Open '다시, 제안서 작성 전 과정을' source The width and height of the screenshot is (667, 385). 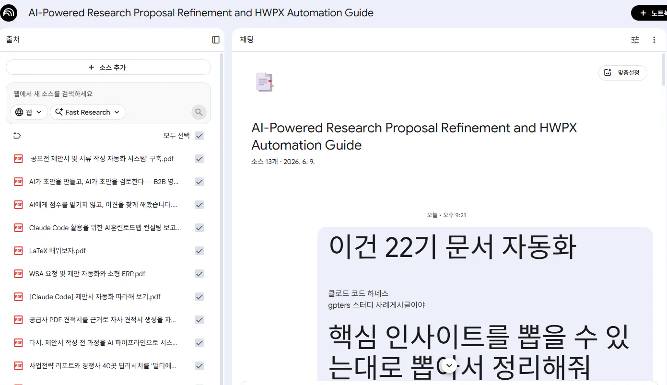[104, 343]
